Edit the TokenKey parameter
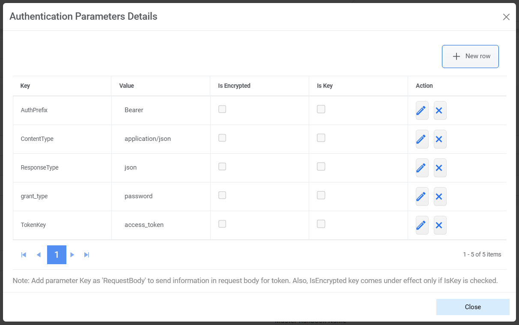 click(x=421, y=225)
